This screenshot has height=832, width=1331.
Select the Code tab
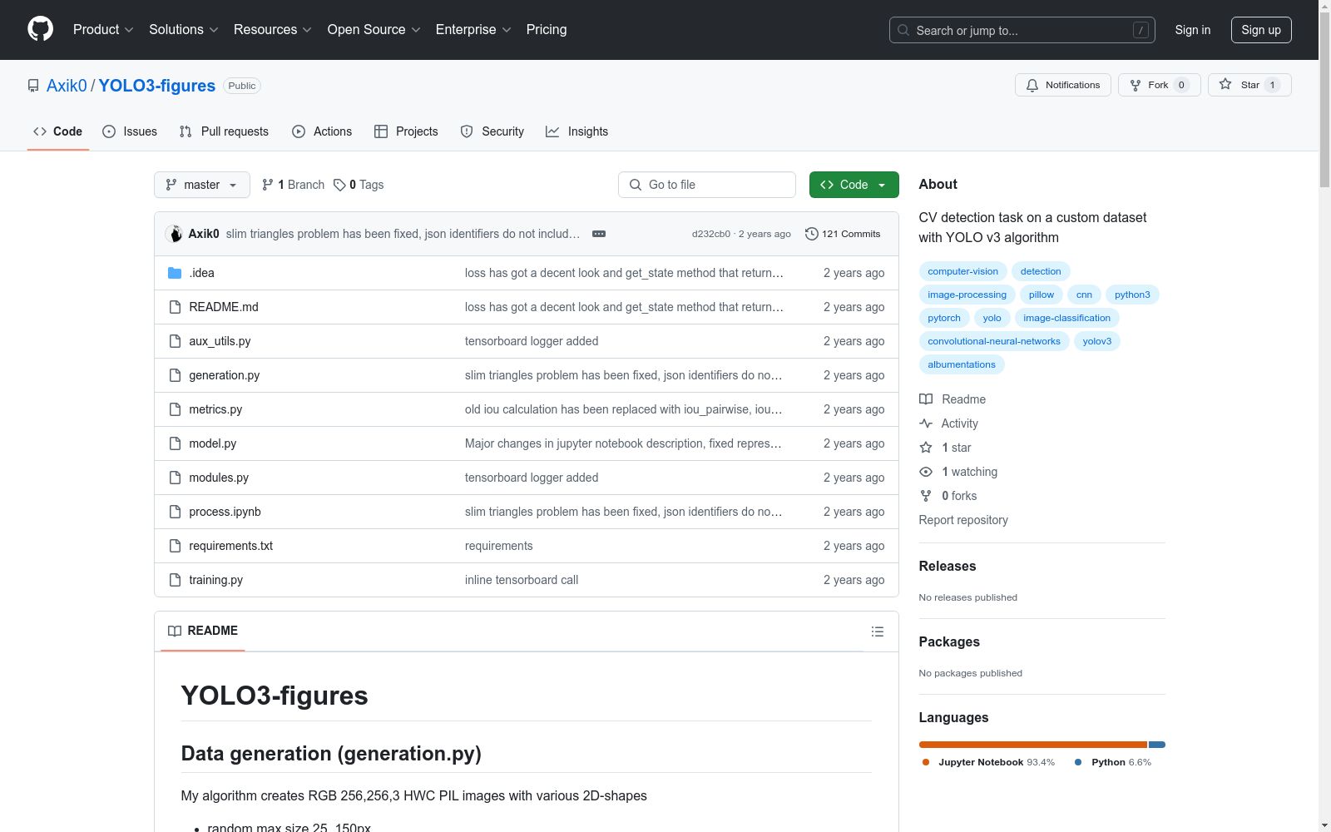(x=58, y=131)
